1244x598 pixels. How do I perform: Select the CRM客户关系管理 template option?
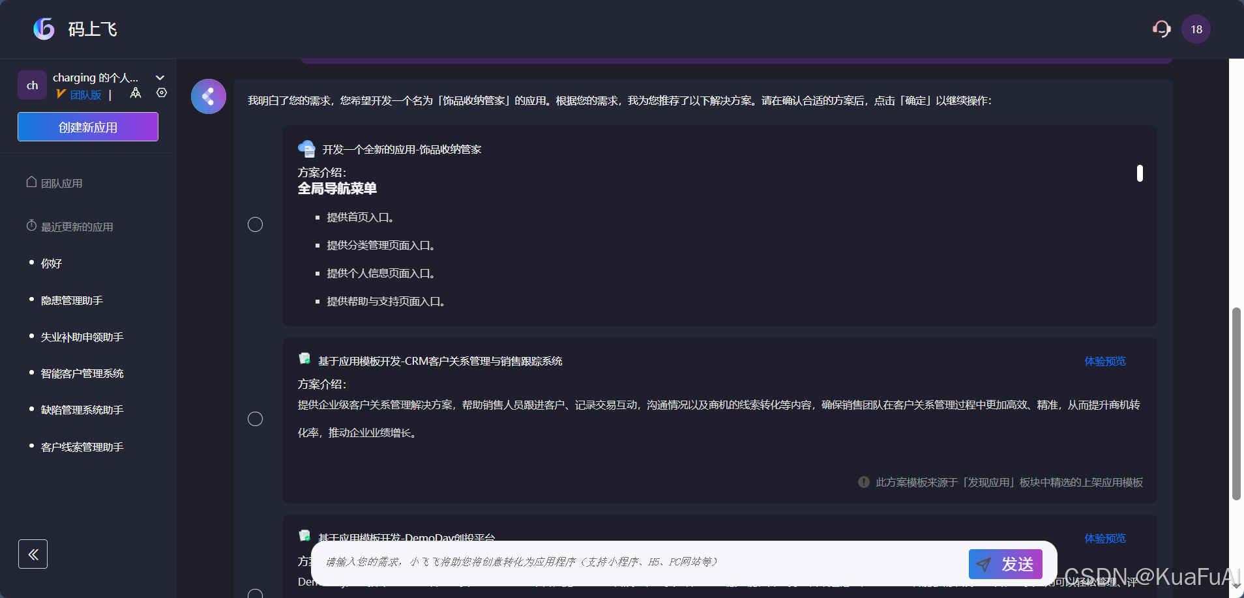pos(256,419)
